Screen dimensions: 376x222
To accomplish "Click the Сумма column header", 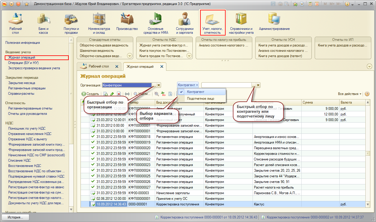I will [320, 102].
